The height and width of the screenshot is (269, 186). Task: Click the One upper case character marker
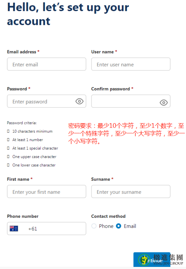click(x=8, y=156)
